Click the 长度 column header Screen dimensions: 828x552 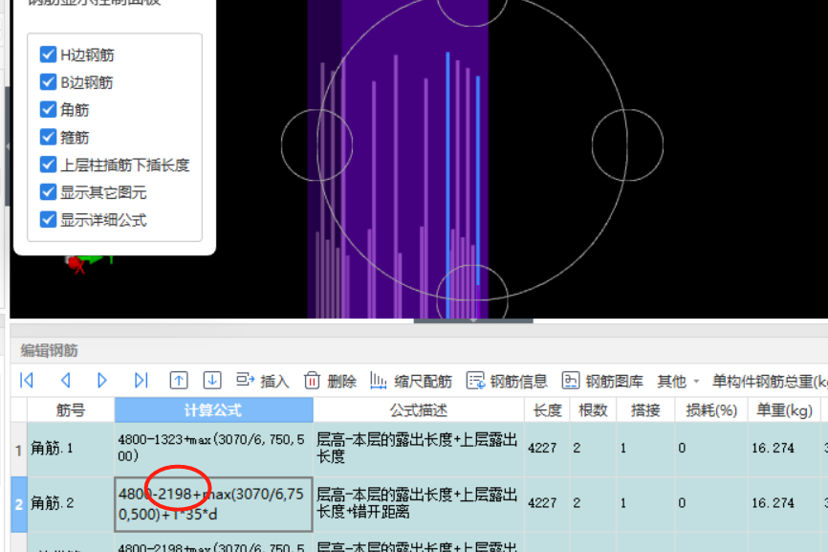tap(547, 409)
